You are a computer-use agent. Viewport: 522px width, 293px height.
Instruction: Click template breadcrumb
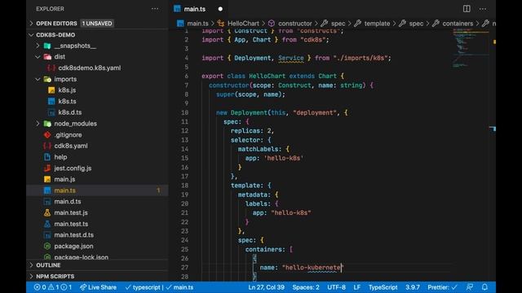[377, 24]
